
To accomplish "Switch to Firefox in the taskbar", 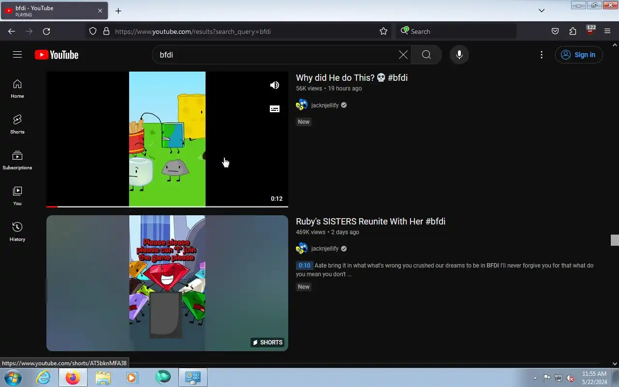I will pos(73,377).
